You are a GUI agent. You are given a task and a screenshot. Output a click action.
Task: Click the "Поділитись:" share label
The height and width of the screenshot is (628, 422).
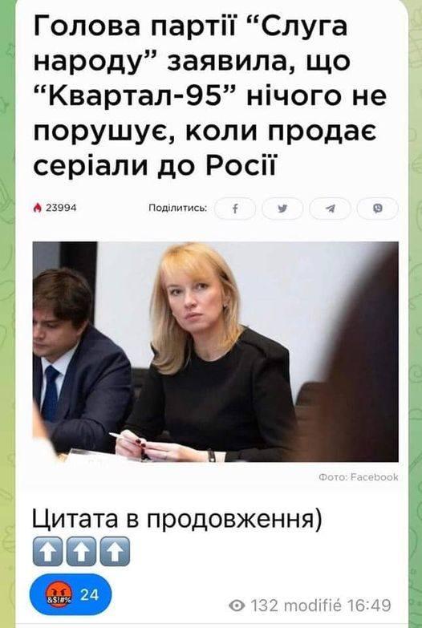click(x=178, y=208)
